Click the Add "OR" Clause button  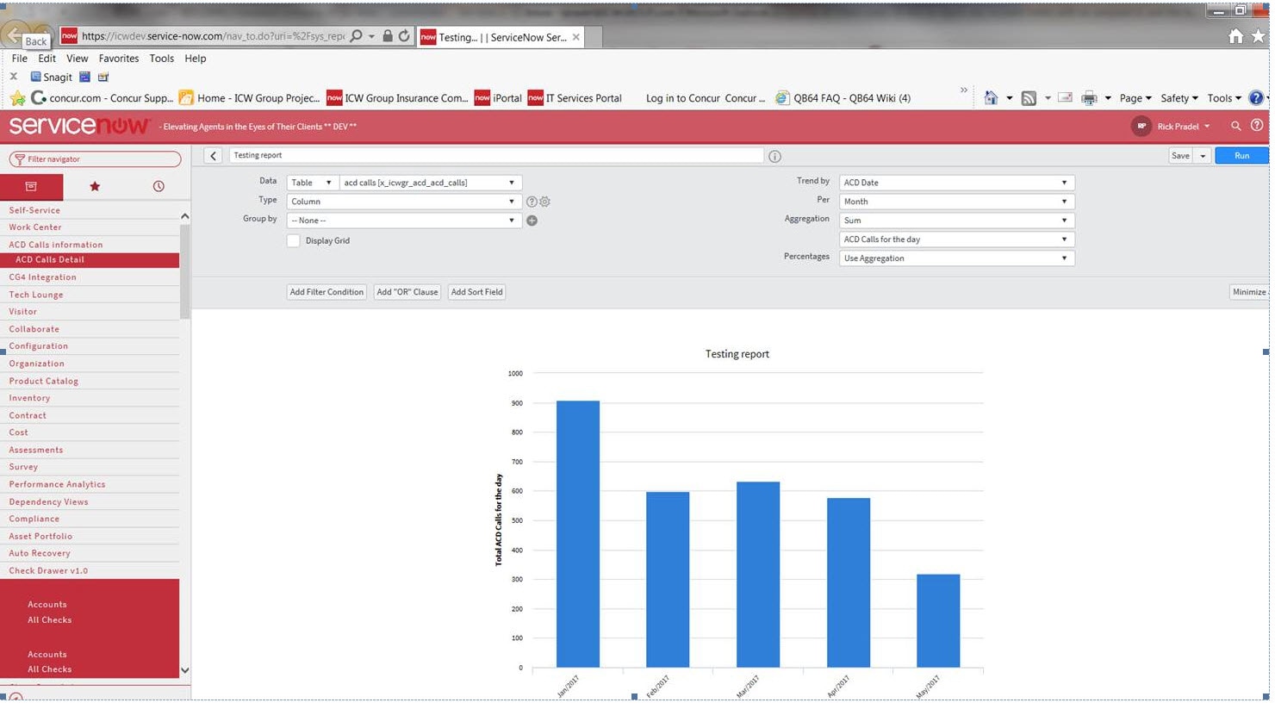pyautogui.click(x=407, y=292)
